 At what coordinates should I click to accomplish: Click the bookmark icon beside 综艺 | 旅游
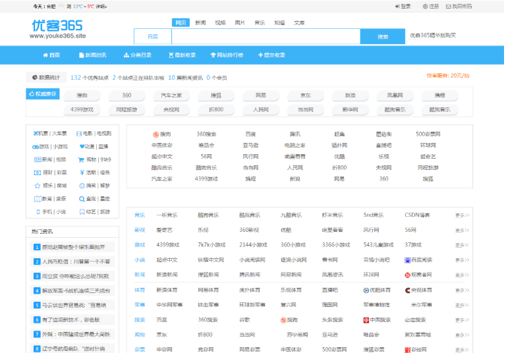point(82,212)
